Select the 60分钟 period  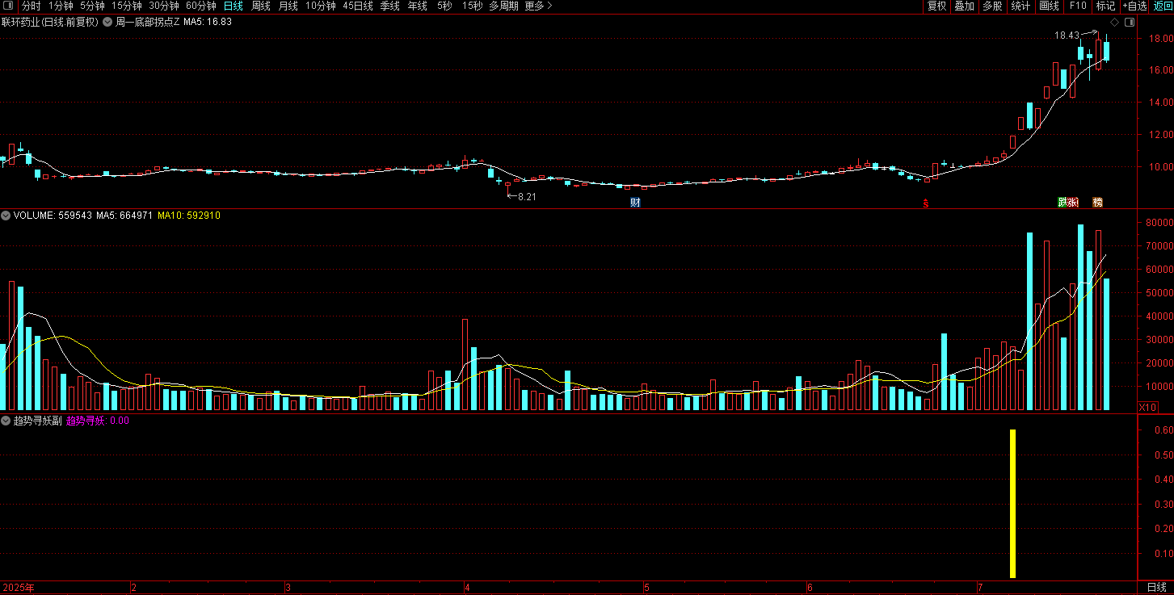pyautogui.click(x=201, y=6)
